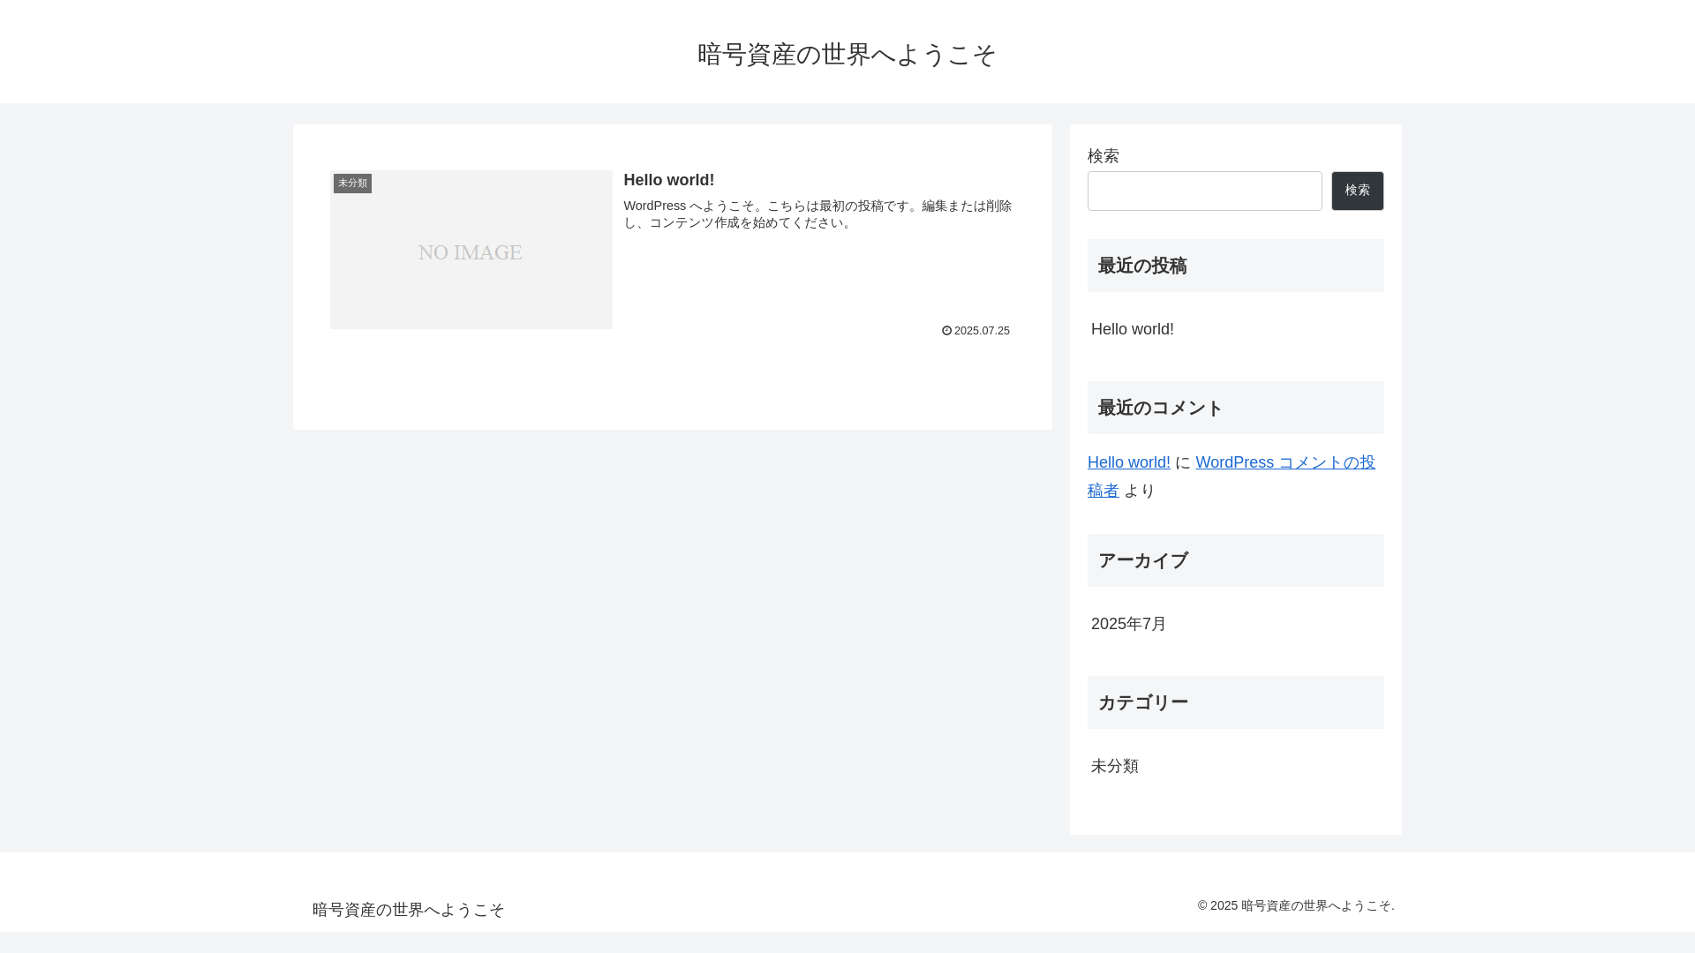
Task: Select the post excerpt beginning WordPress へようこそ
Action: pyautogui.click(x=818, y=214)
